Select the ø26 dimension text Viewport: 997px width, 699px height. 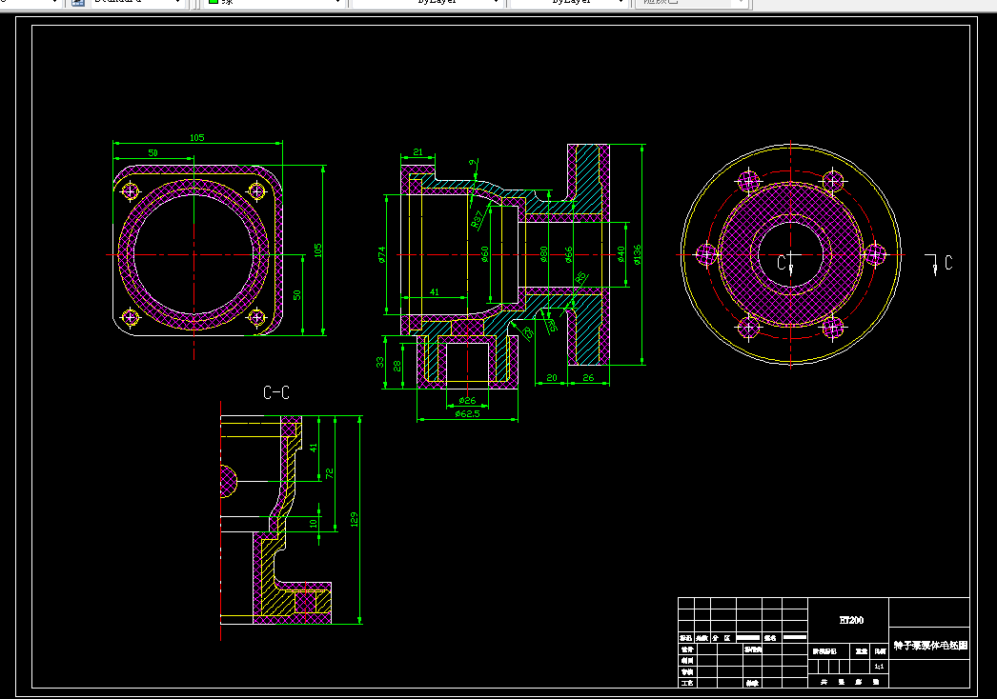coord(467,400)
